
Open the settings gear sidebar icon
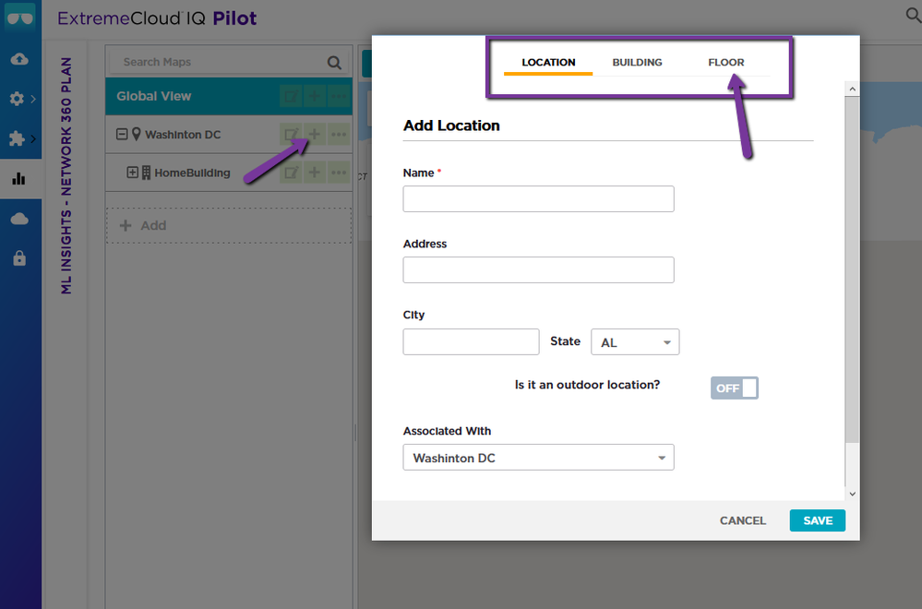point(17,98)
